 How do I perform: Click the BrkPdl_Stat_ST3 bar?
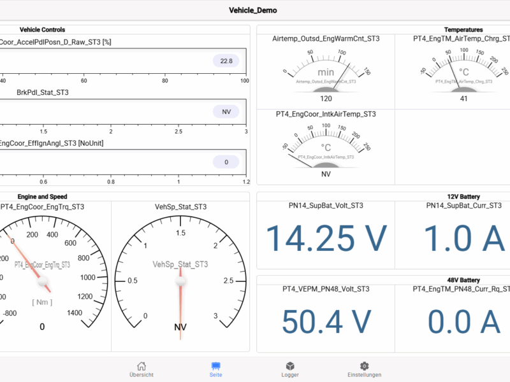[121, 111]
